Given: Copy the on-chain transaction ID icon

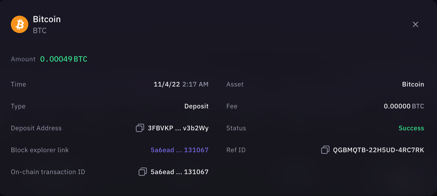Looking at the screenshot, I should (x=143, y=172).
